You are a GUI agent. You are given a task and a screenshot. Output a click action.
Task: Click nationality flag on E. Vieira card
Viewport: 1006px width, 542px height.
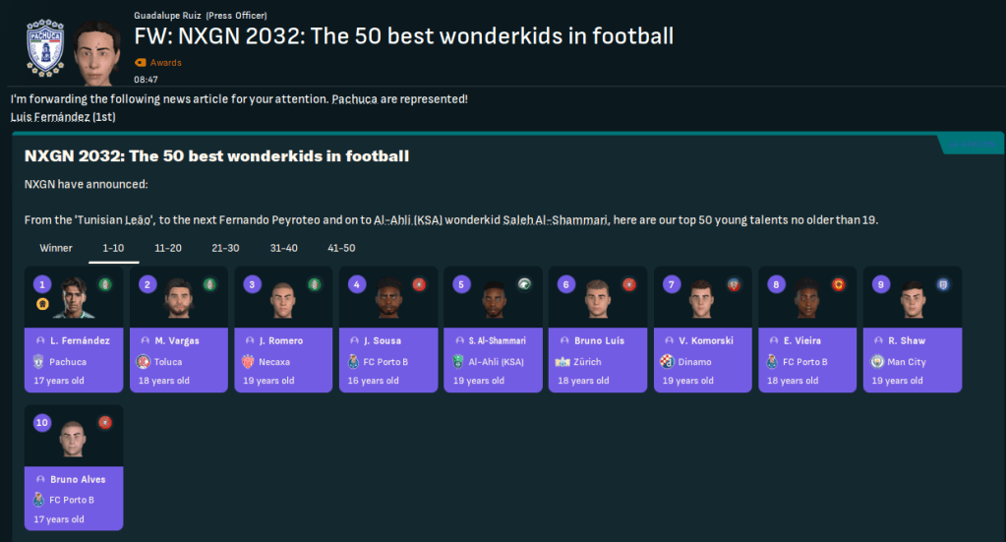pyautogui.click(x=838, y=284)
